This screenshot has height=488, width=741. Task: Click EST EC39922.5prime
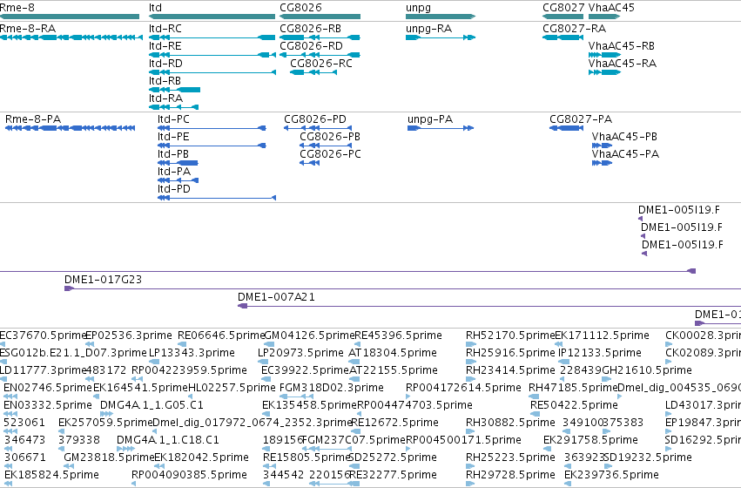pyautogui.click(x=266, y=379)
